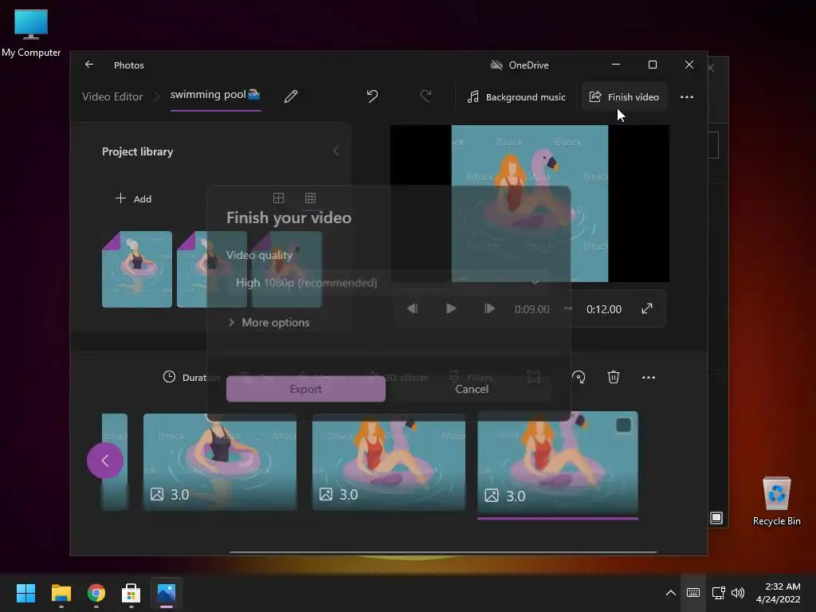Screen dimensions: 816x612
Task: Open the touch keyboard tray icon
Action: click(693, 593)
